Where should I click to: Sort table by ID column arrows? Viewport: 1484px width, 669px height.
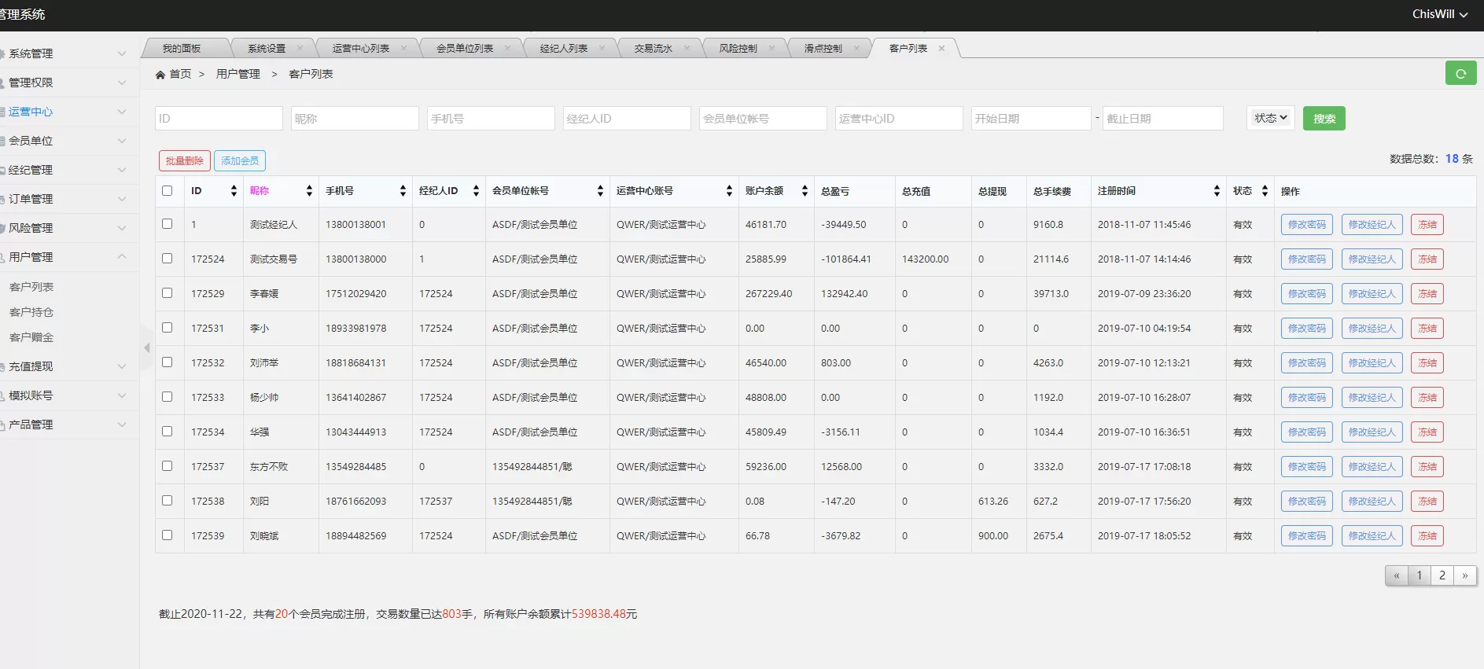point(234,191)
